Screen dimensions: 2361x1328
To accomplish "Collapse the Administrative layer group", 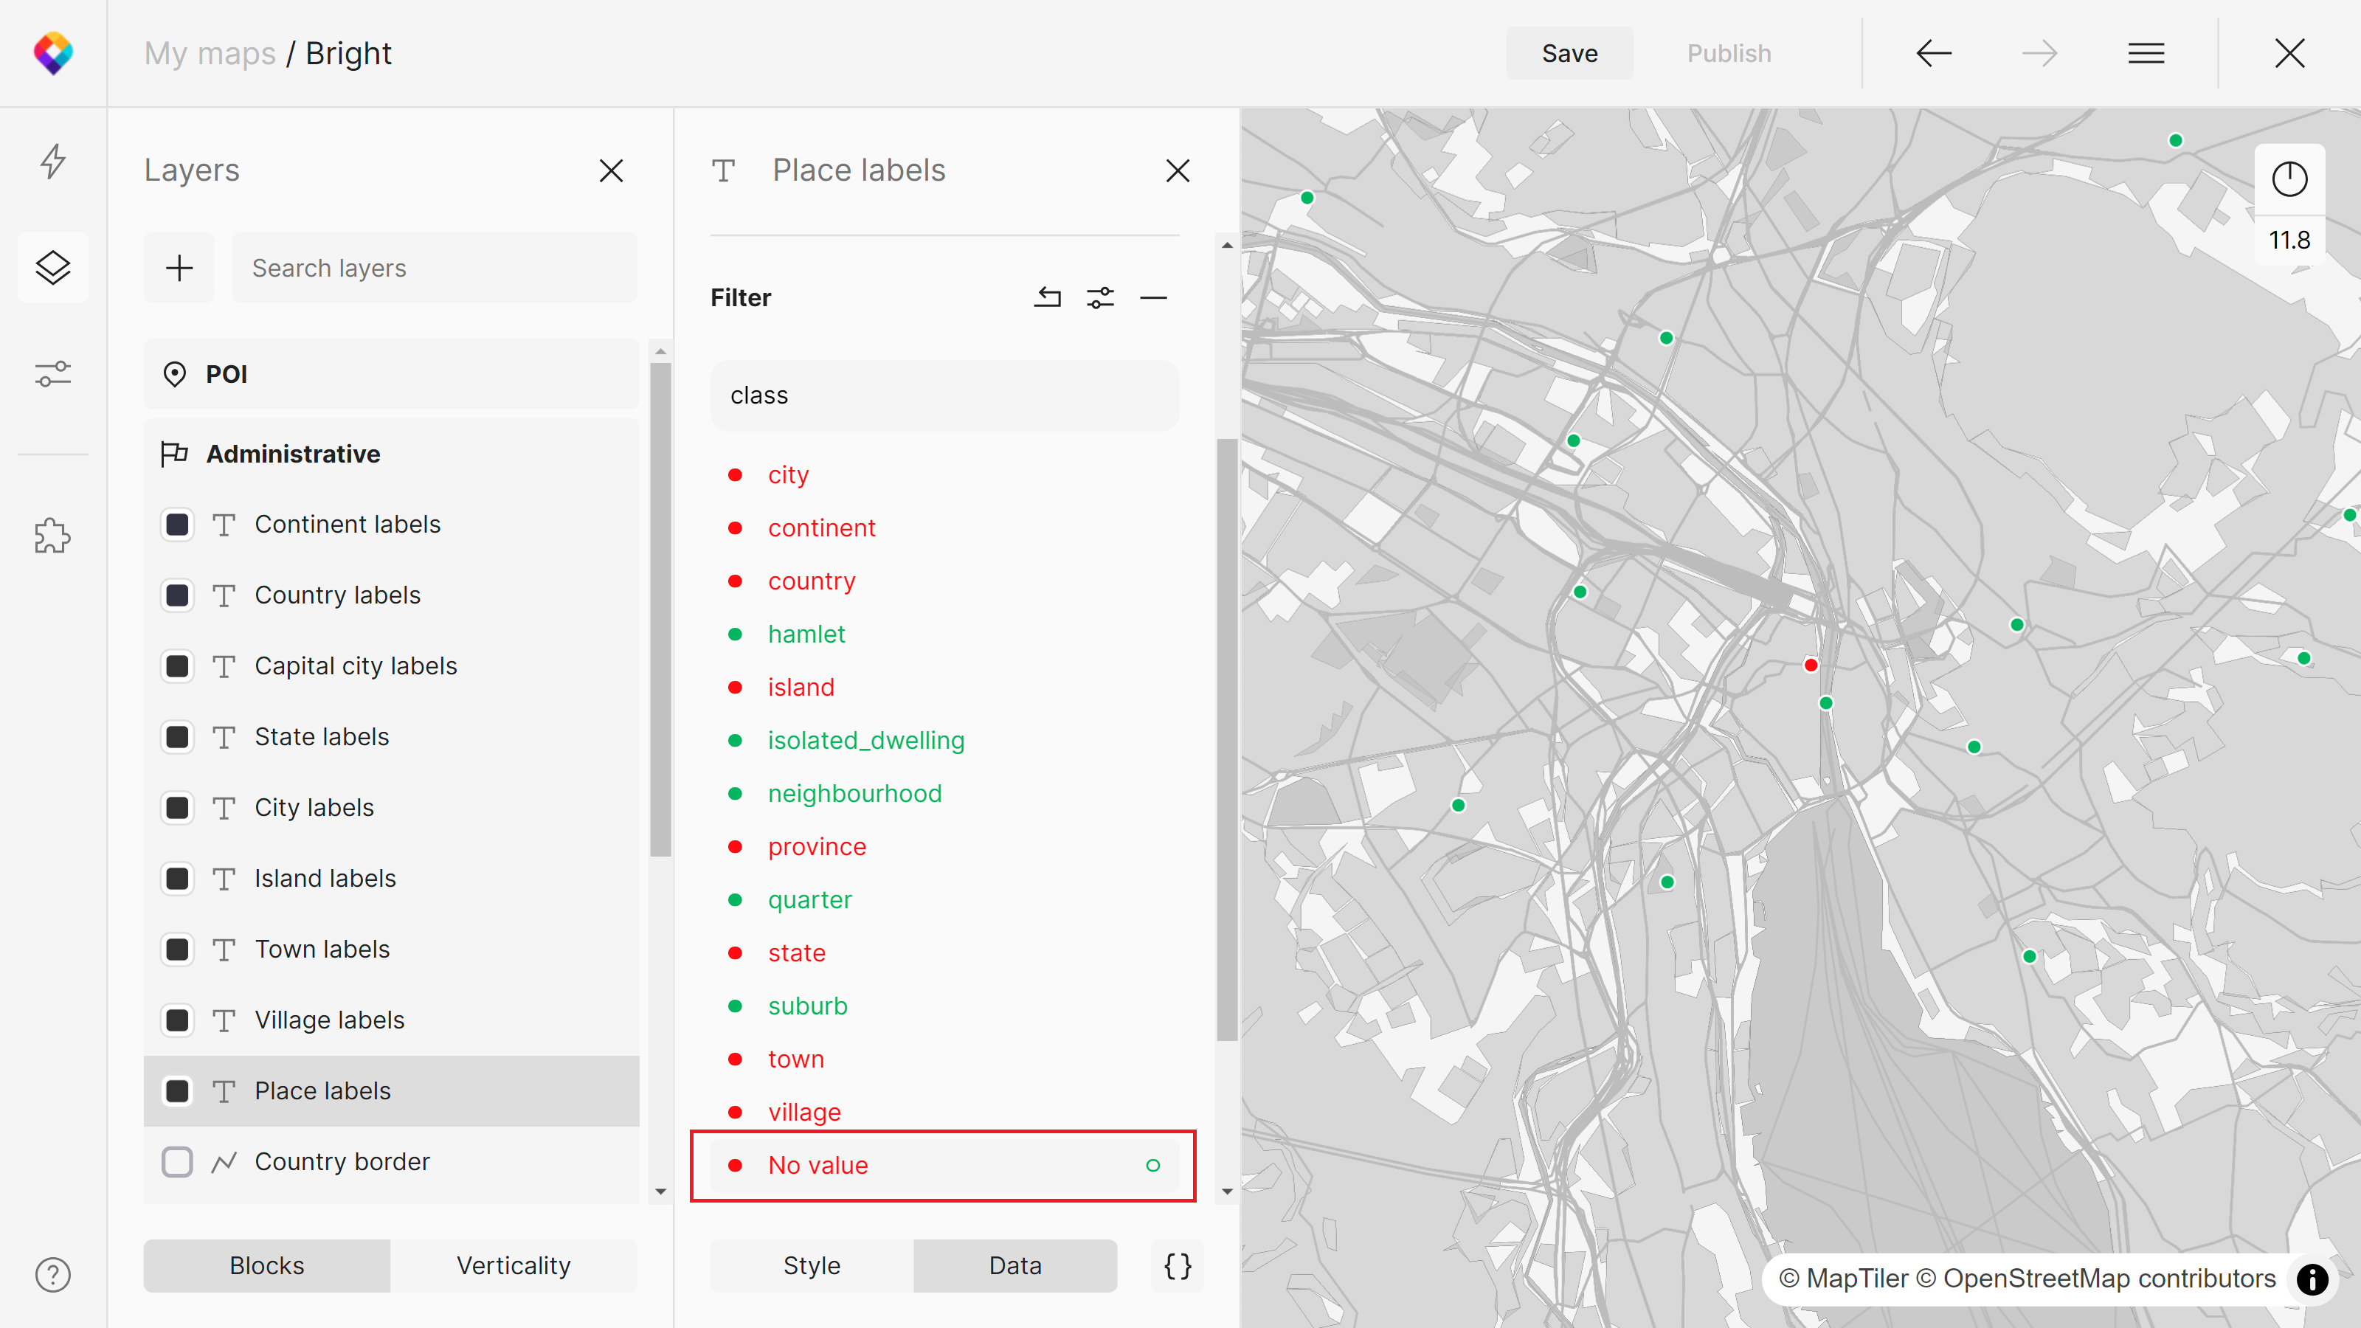I will [x=294, y=454].
